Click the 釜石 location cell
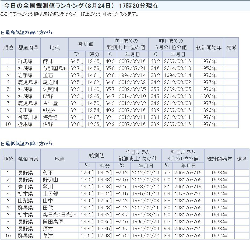The image size is (250, 240). pos(48,75)
